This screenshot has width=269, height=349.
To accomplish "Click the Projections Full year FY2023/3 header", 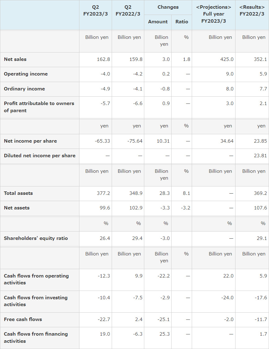I will (x=214, y=14).
